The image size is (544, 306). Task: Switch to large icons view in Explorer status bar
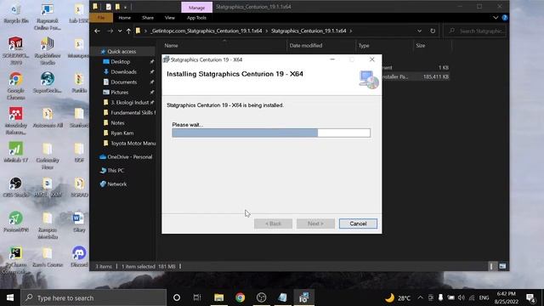coord(502,266)
